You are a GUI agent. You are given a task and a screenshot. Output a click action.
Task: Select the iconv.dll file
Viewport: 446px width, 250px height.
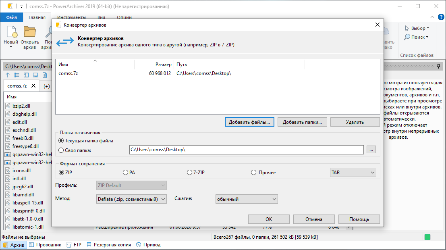tap(21, 171)
